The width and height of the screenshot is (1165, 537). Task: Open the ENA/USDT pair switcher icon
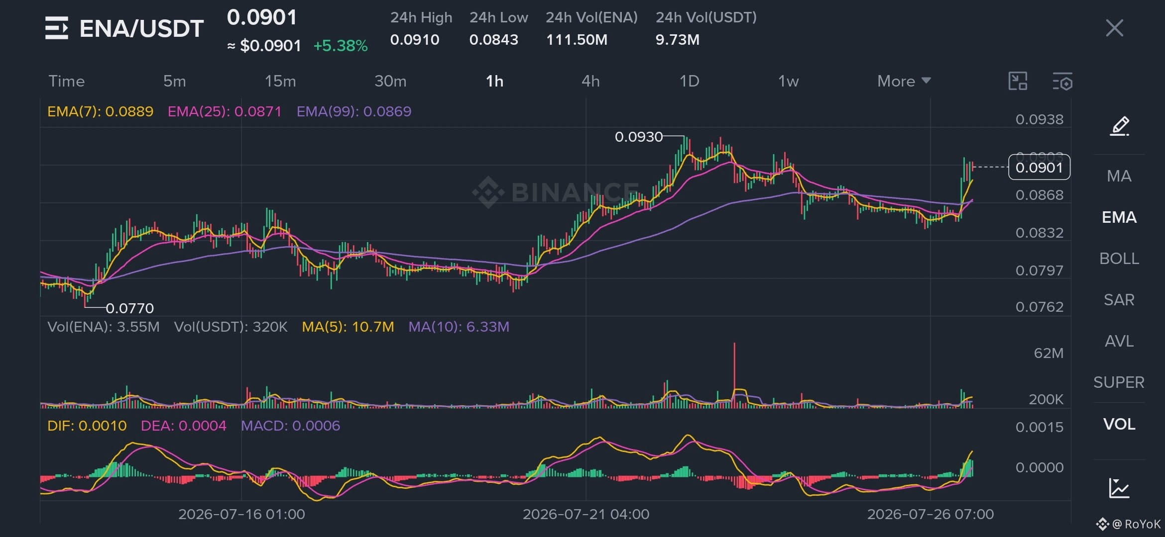[x=56, y=28]
